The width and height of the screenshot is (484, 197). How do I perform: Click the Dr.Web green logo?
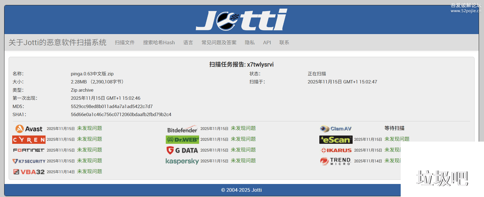pyautogui.click(x=182, y=140)
